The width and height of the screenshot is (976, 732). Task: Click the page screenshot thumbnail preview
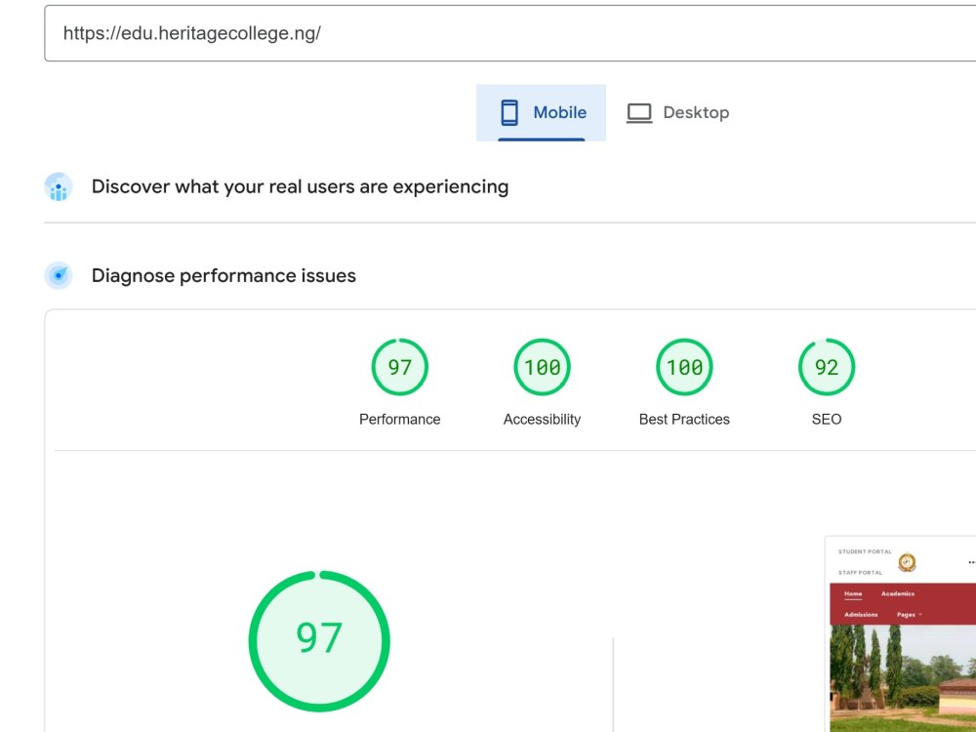click(901, 634)
